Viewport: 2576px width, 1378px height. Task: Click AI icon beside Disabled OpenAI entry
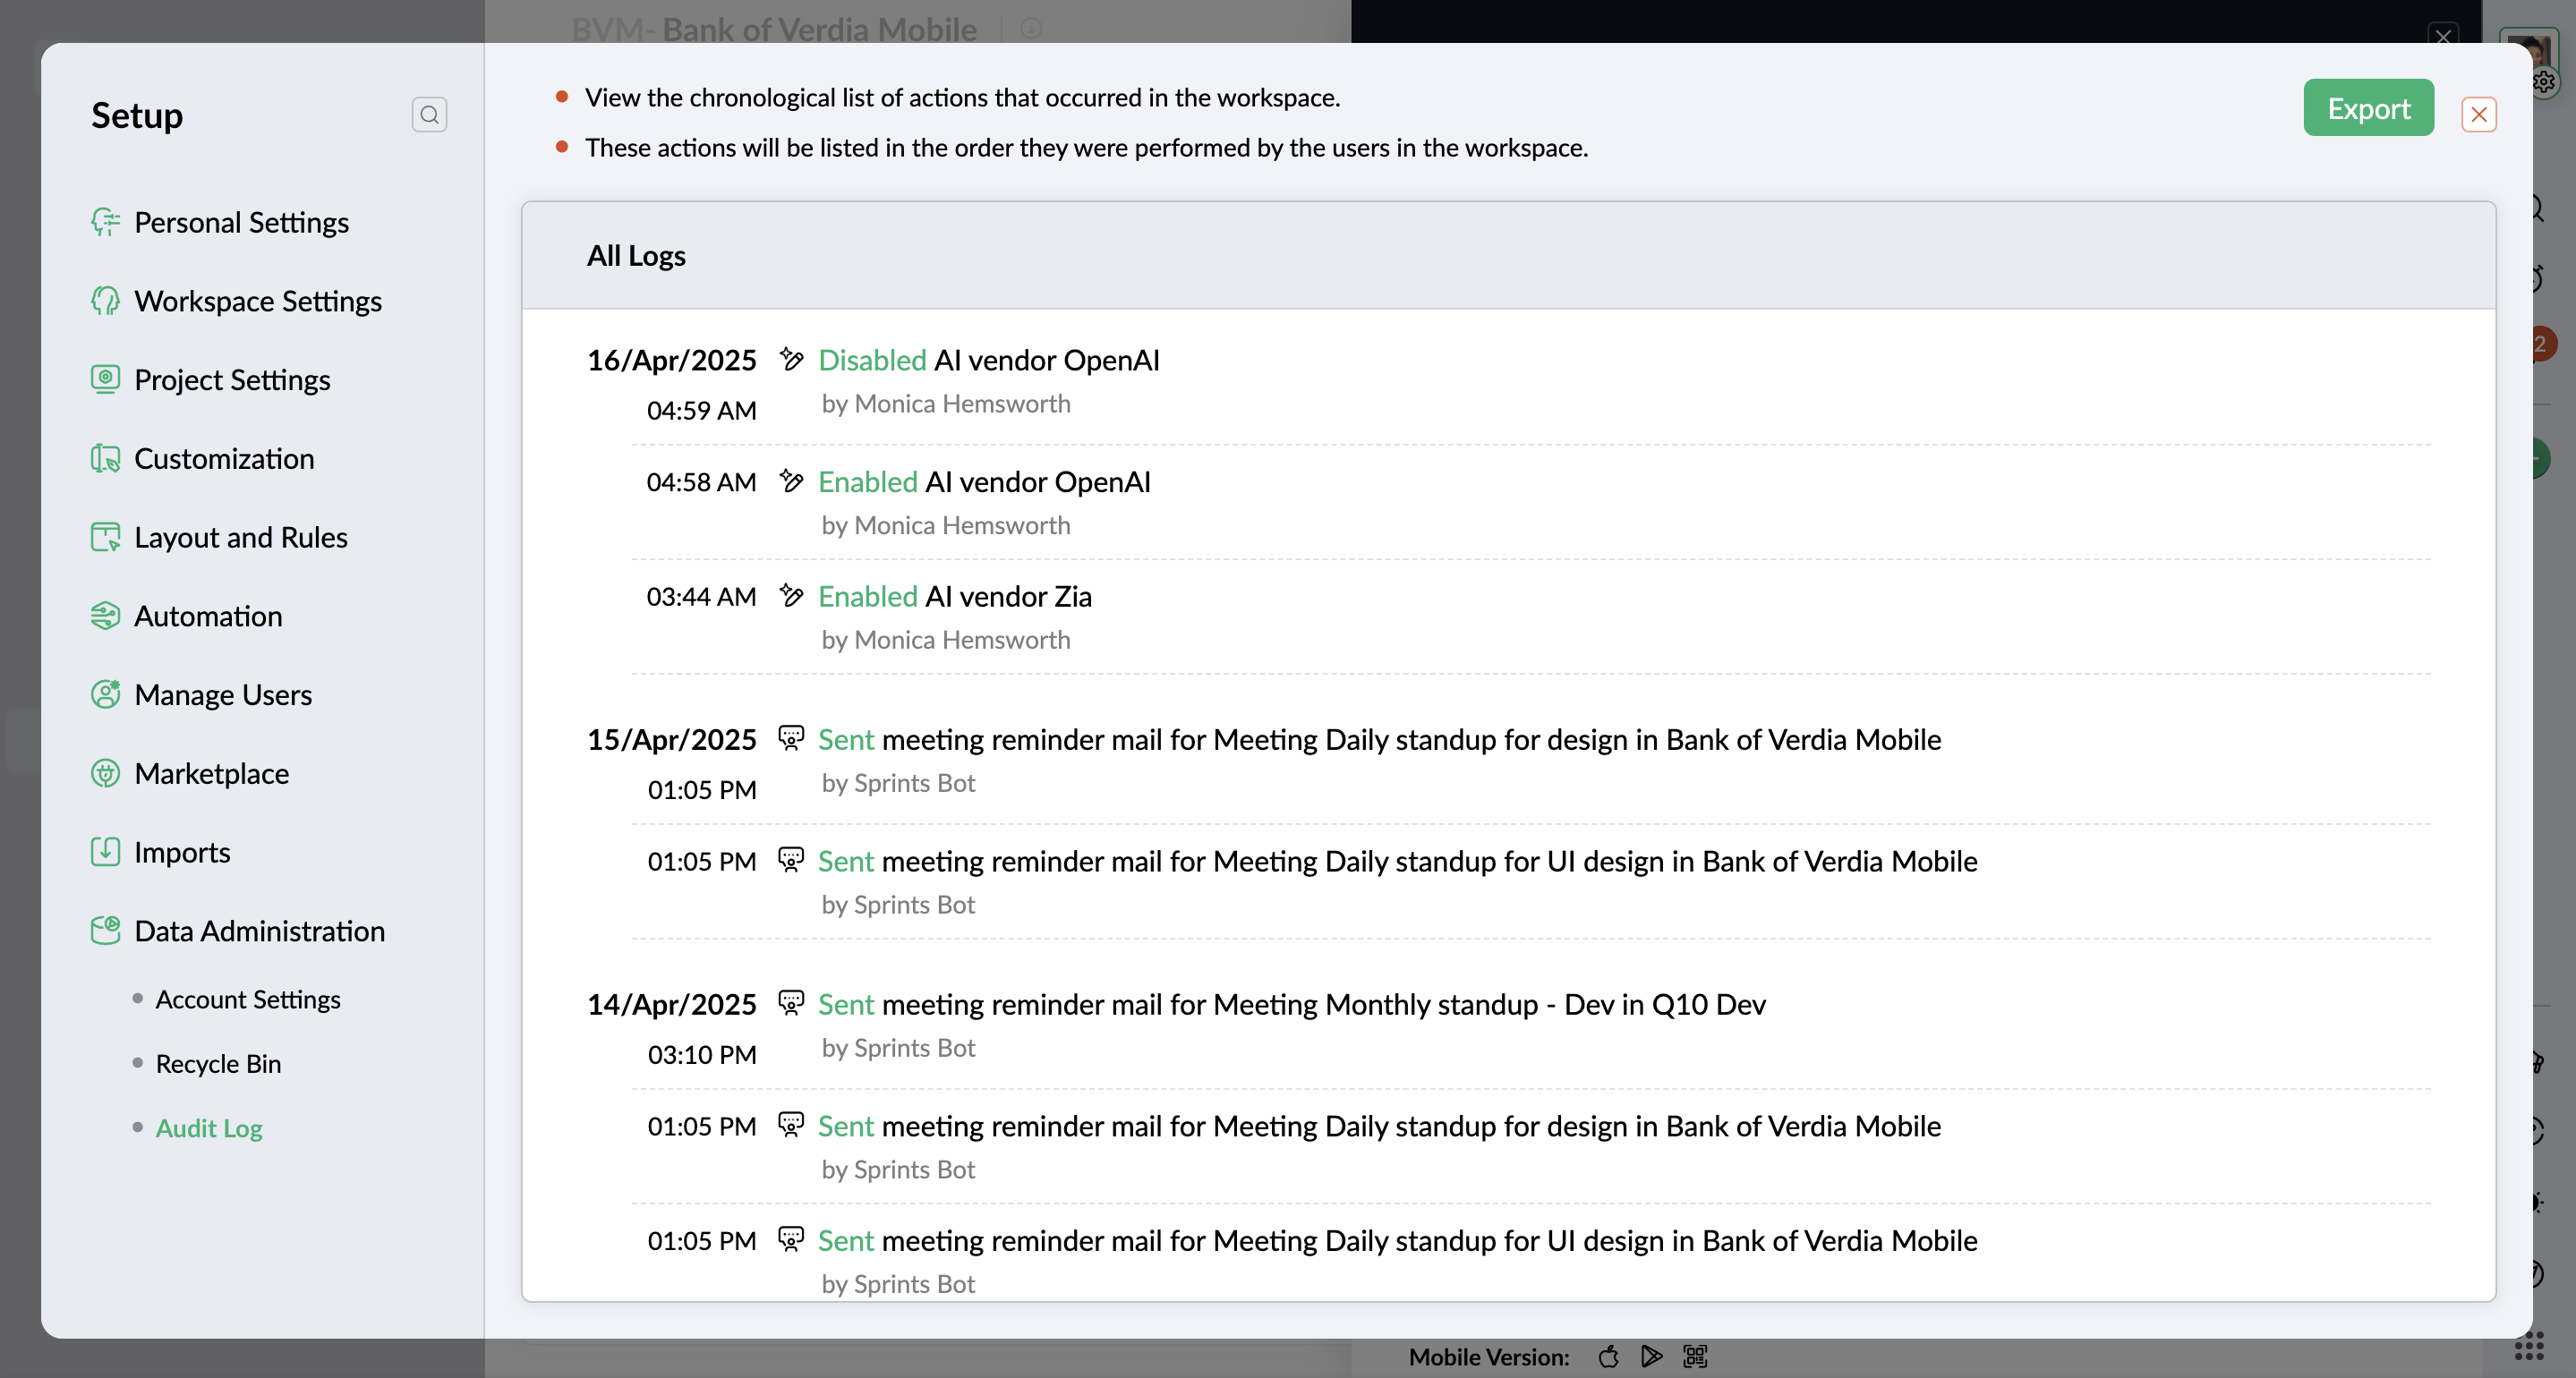click(791, 359)
